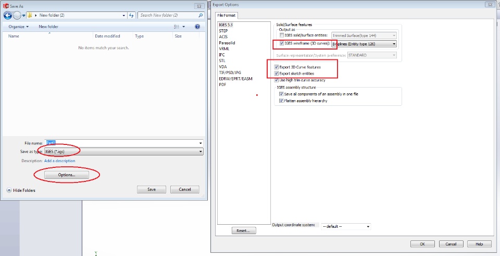This screenshot has height=256, width=500.
Task: Collapse with Hide Folders arrow icon
Action: coord(9,190)
